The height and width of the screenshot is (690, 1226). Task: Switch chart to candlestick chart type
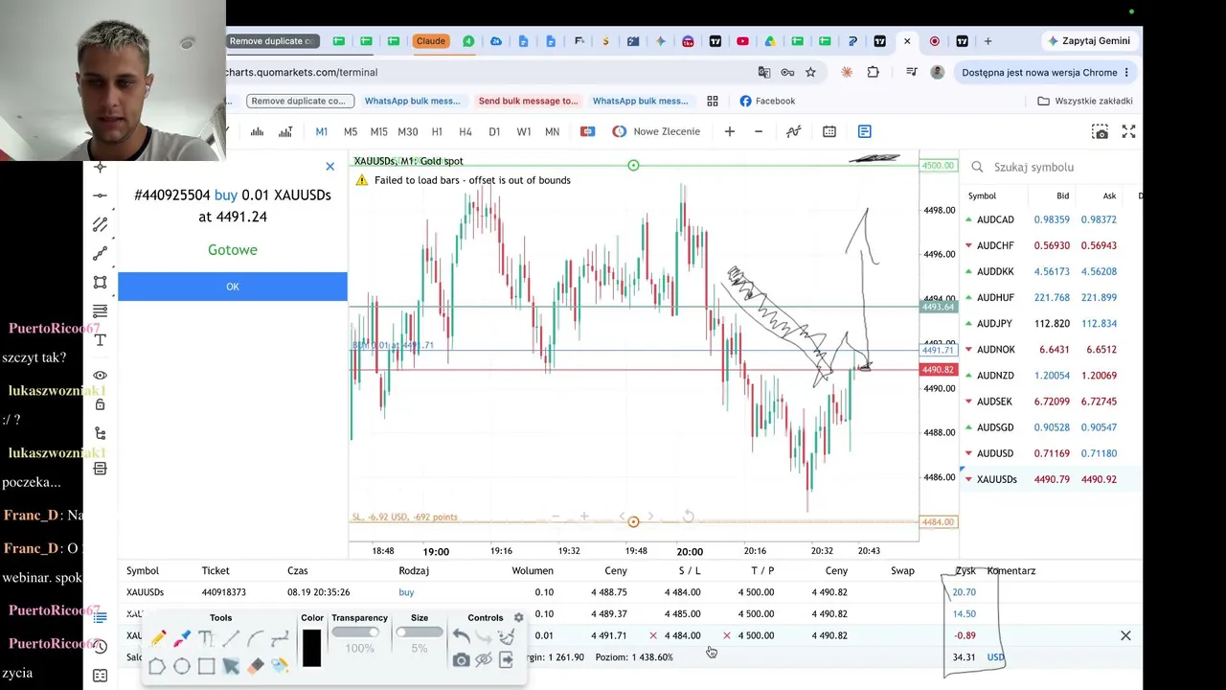(x=285, y=131)
